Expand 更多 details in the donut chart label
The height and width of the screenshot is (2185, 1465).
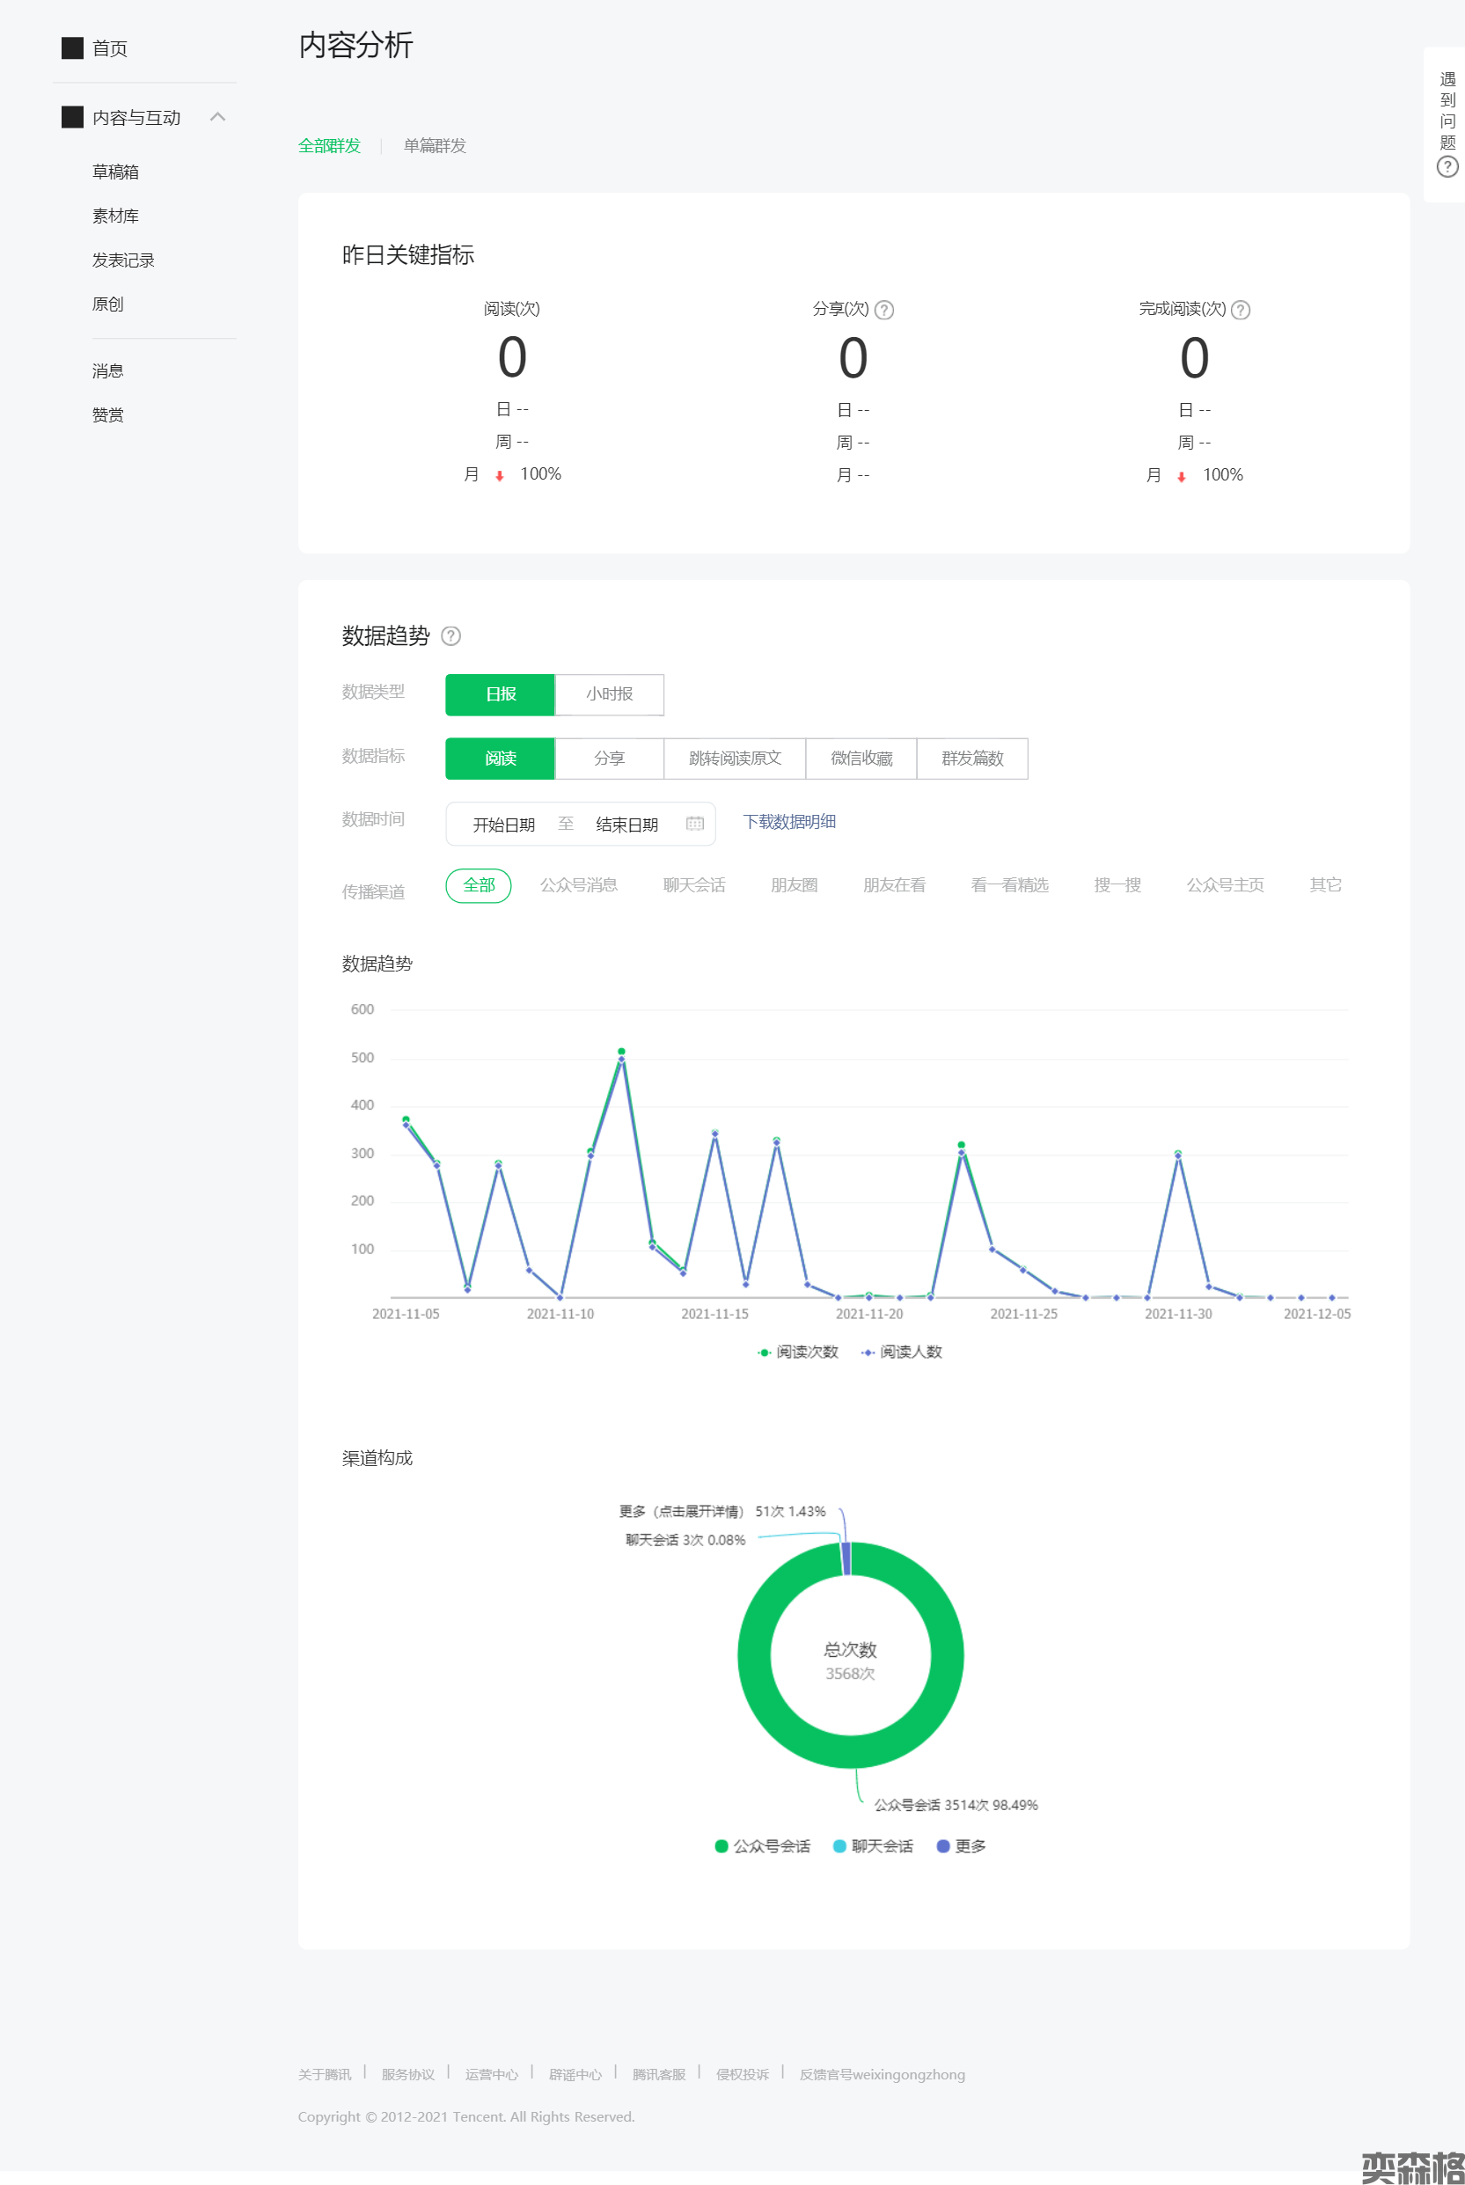coord(680,1512)
